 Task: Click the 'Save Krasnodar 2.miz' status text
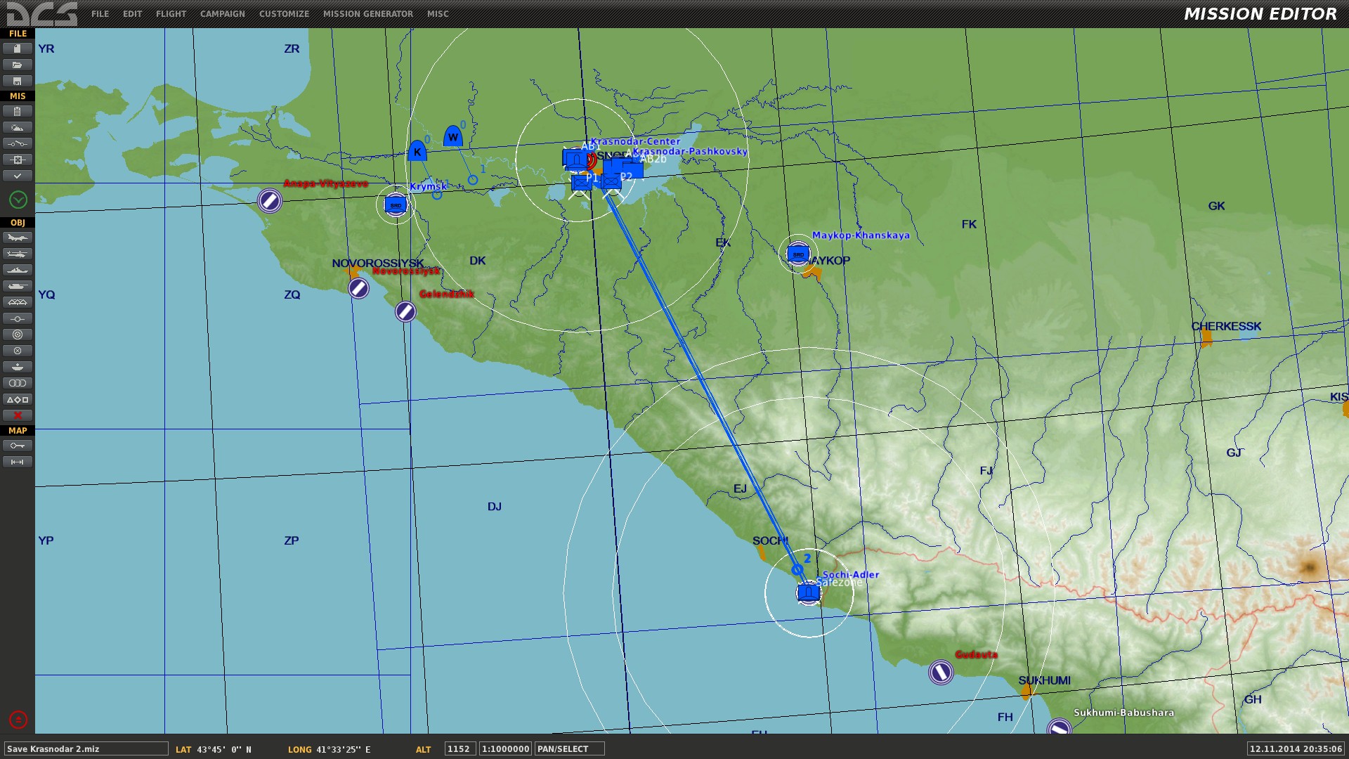86,749
